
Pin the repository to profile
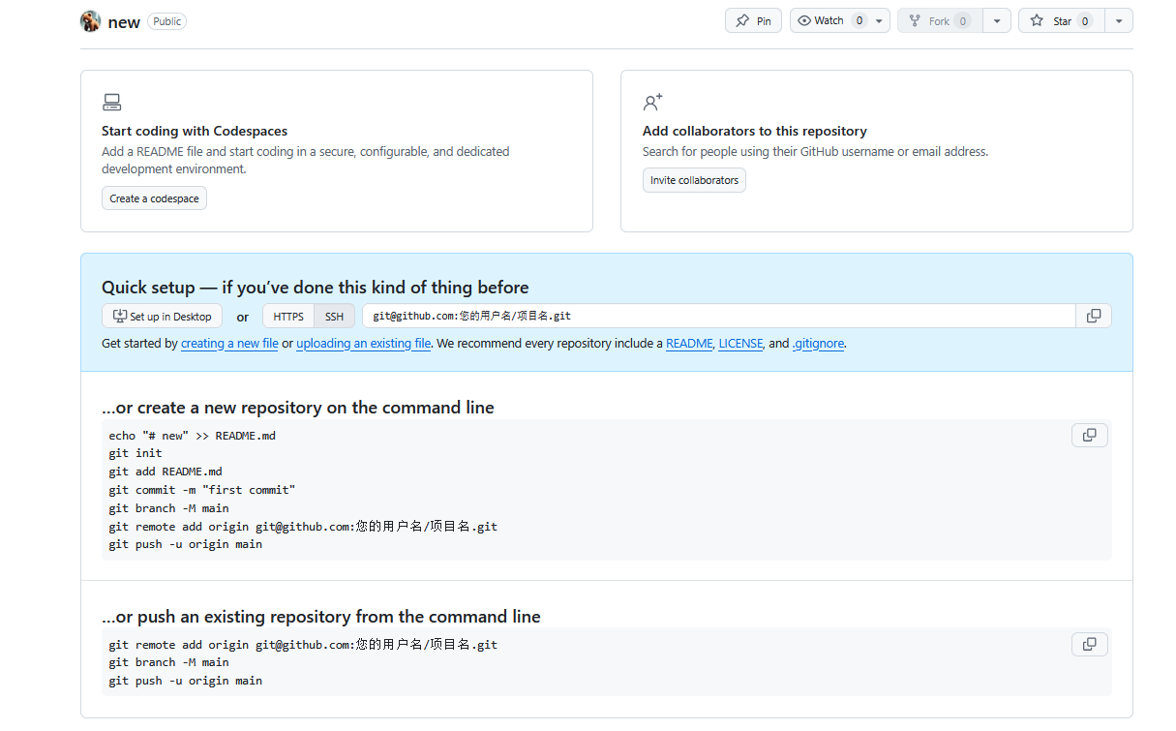click(753, 21)
